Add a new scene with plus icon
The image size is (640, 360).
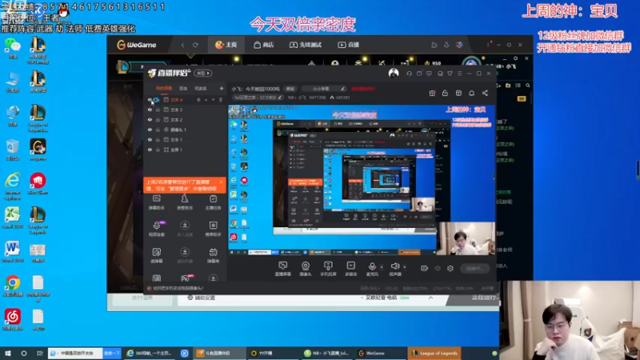coord(222,88)
